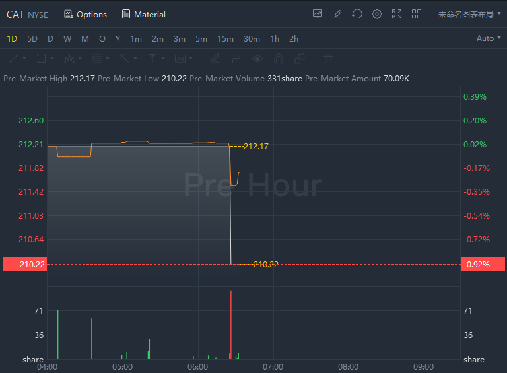The height and width of the screenshot is (373, 507).
Task: Open the chart indicator monitor icon
Action: point(318,14)
